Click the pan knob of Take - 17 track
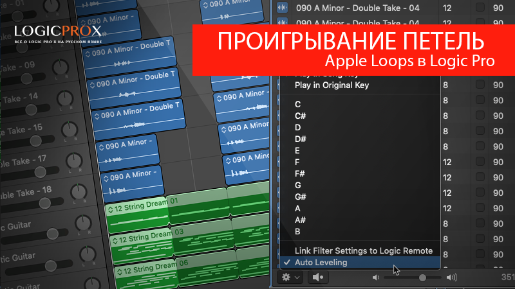The width and height of the screenshot is (515, 289). coord(74,161)
